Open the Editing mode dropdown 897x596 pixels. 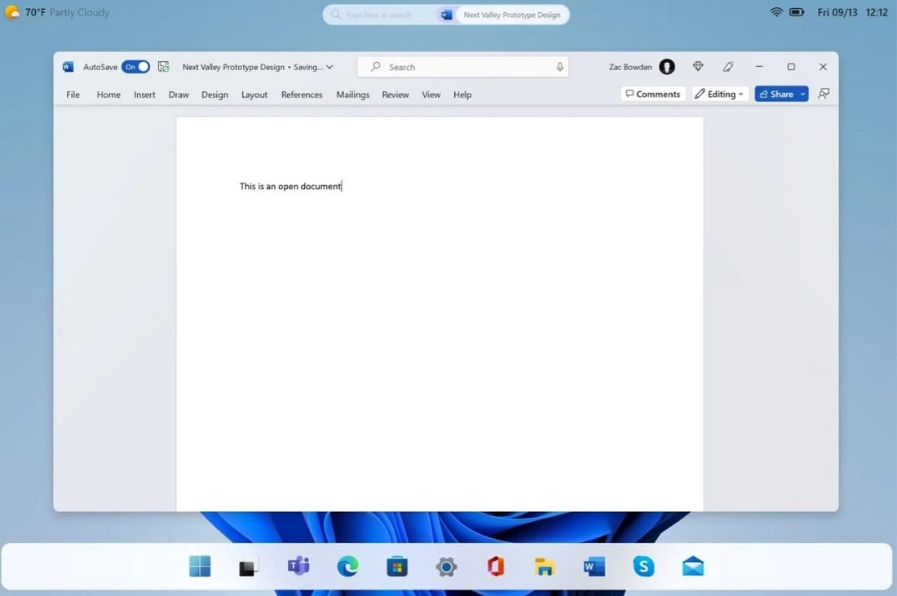pos(719,94)
